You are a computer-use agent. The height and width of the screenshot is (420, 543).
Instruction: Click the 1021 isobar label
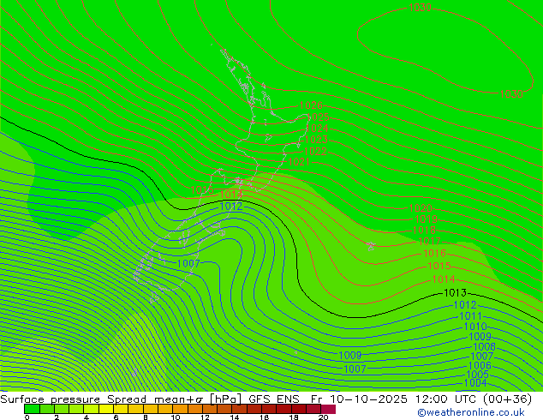coord(299,162)
